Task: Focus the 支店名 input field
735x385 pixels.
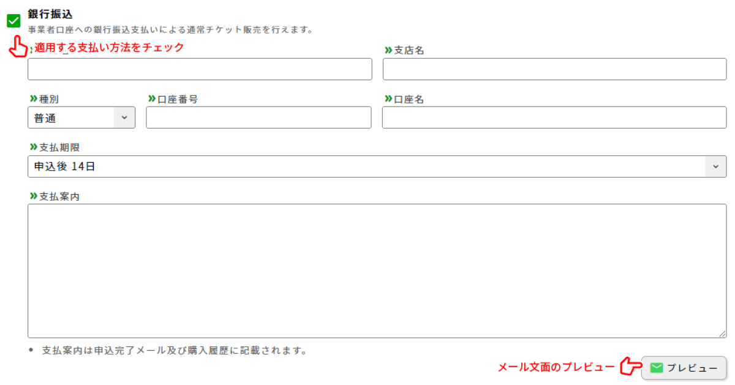Action: [554, 69]
